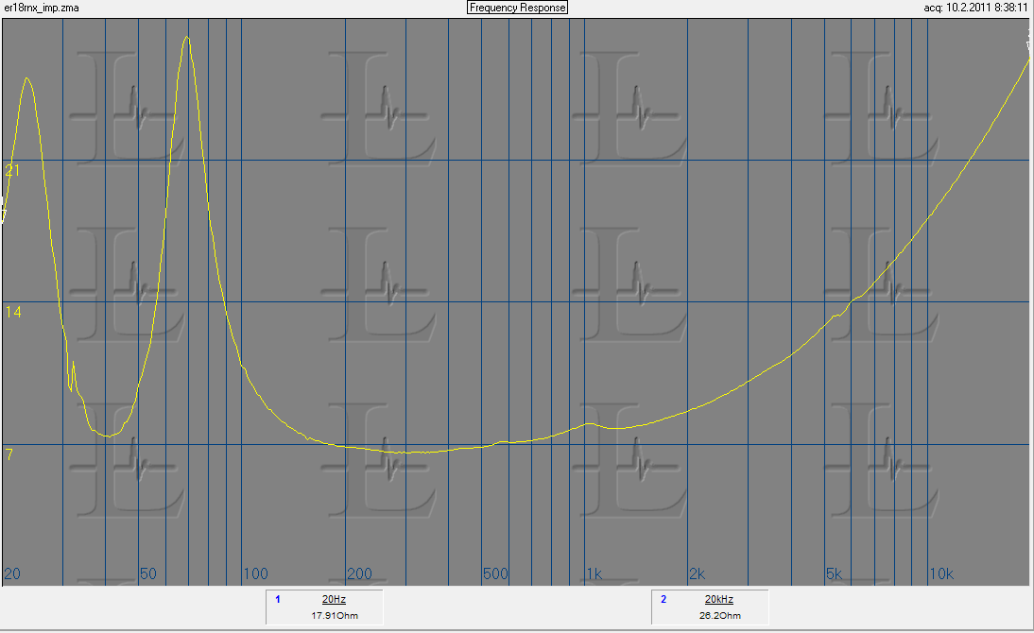Click the er18rnx_imp.zma file name label
The width and height of the screenshot is (1034, 633).
tap(42, 8)
